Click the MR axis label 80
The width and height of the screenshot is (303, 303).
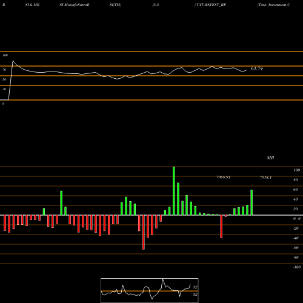296,180
